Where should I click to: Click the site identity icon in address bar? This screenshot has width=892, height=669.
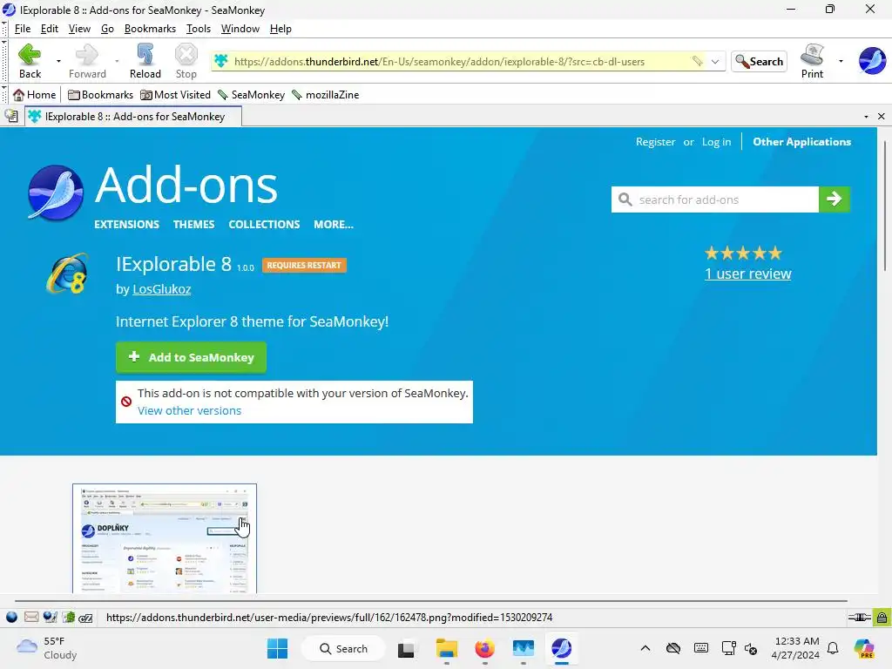[x=221, y=61]
